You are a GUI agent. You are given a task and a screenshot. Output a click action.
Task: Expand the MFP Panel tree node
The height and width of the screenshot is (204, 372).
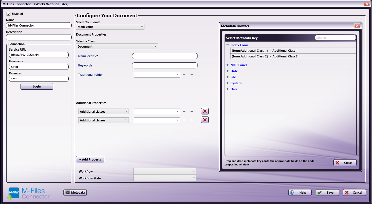pos(227,65)
